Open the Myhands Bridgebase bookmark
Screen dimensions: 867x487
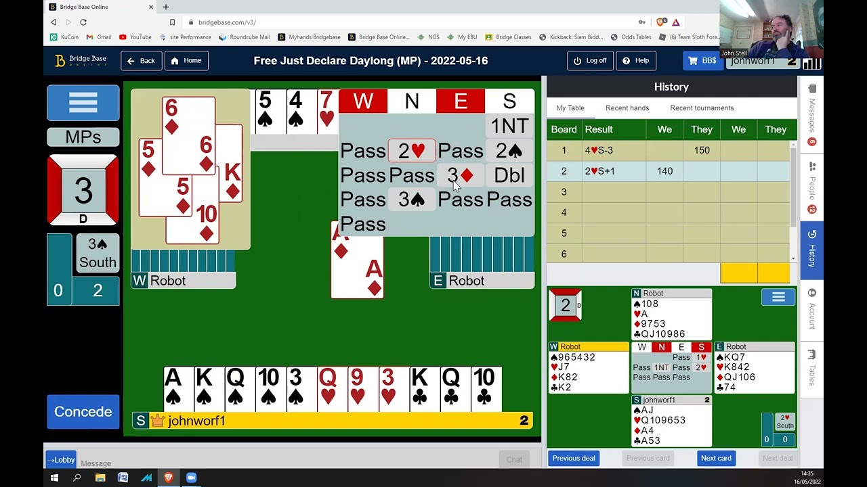[x=309, y=37]
